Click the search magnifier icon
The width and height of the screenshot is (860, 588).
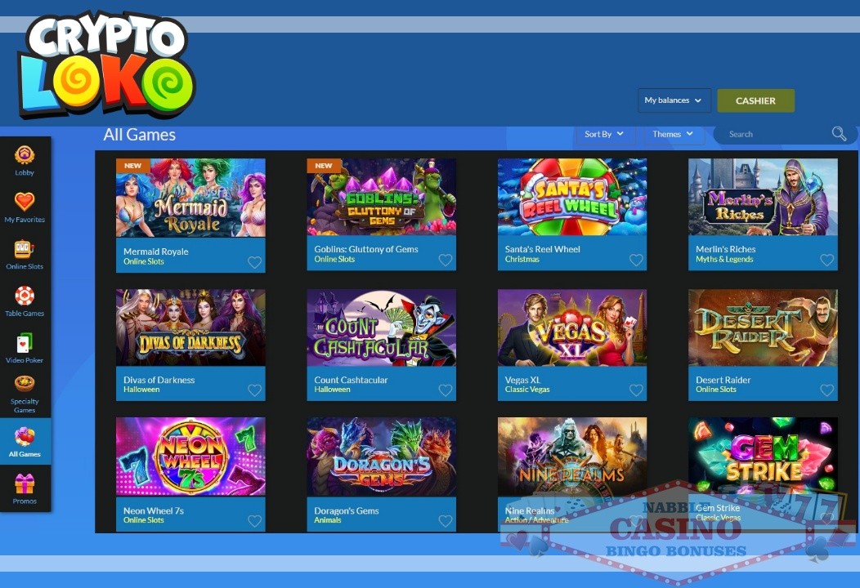(x=839, y=133)
